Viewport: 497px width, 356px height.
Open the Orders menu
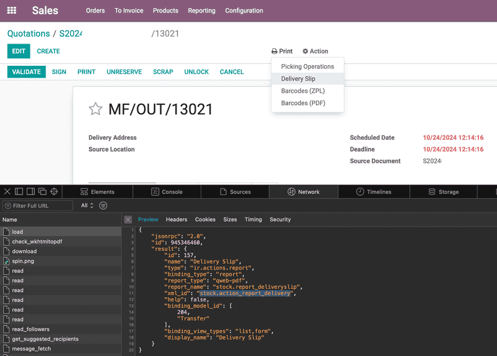pos(96,11)
